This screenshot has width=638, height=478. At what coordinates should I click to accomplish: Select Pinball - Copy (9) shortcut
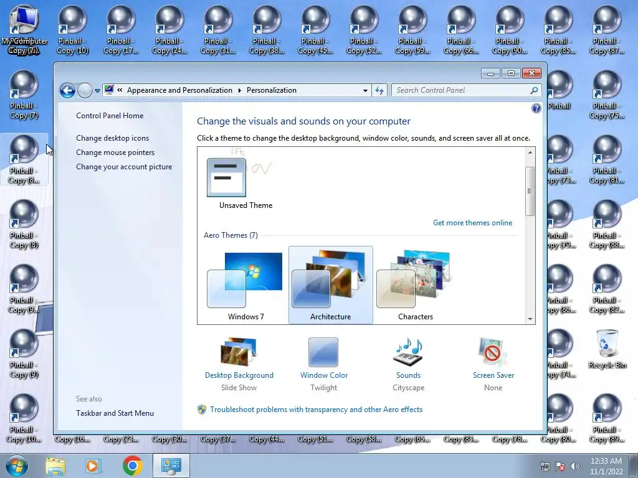24,354
